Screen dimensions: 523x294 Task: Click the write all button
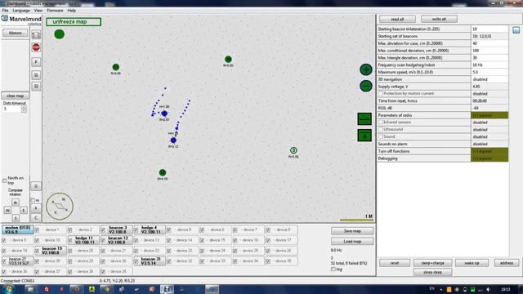tap(439, 19)
